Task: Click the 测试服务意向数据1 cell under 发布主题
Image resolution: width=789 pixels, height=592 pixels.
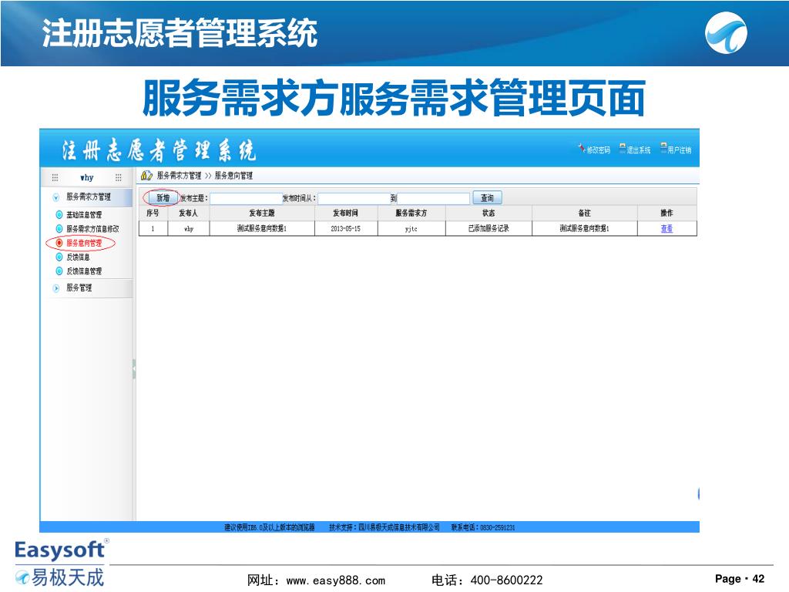Action: [262, 228]
